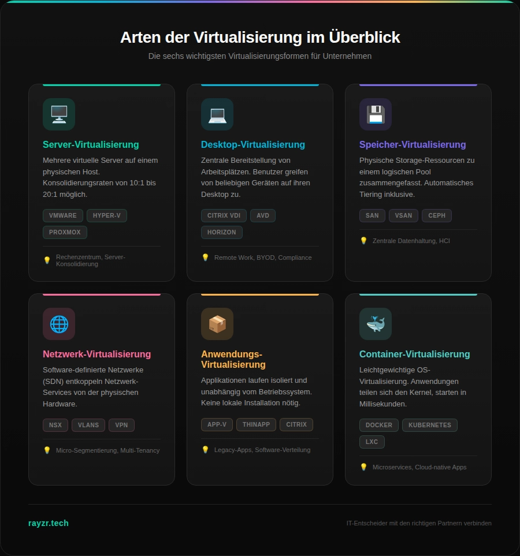520x556 pixels.
Task: Click the Desktop-Virtualisierung laptop icon
Action: click(x=217, y=114)
